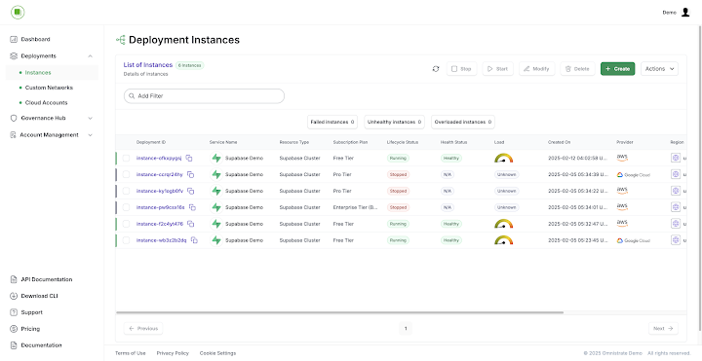Copy ID of instance-ccrqr24hy
The height and width of the screenshot is (361, 702).
pyautogui.click(x=191, y=175)
